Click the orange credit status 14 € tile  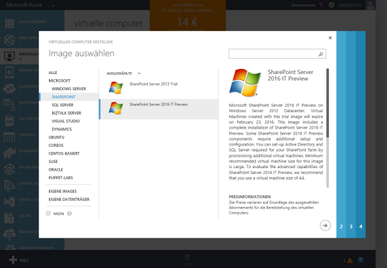point(188,15)
